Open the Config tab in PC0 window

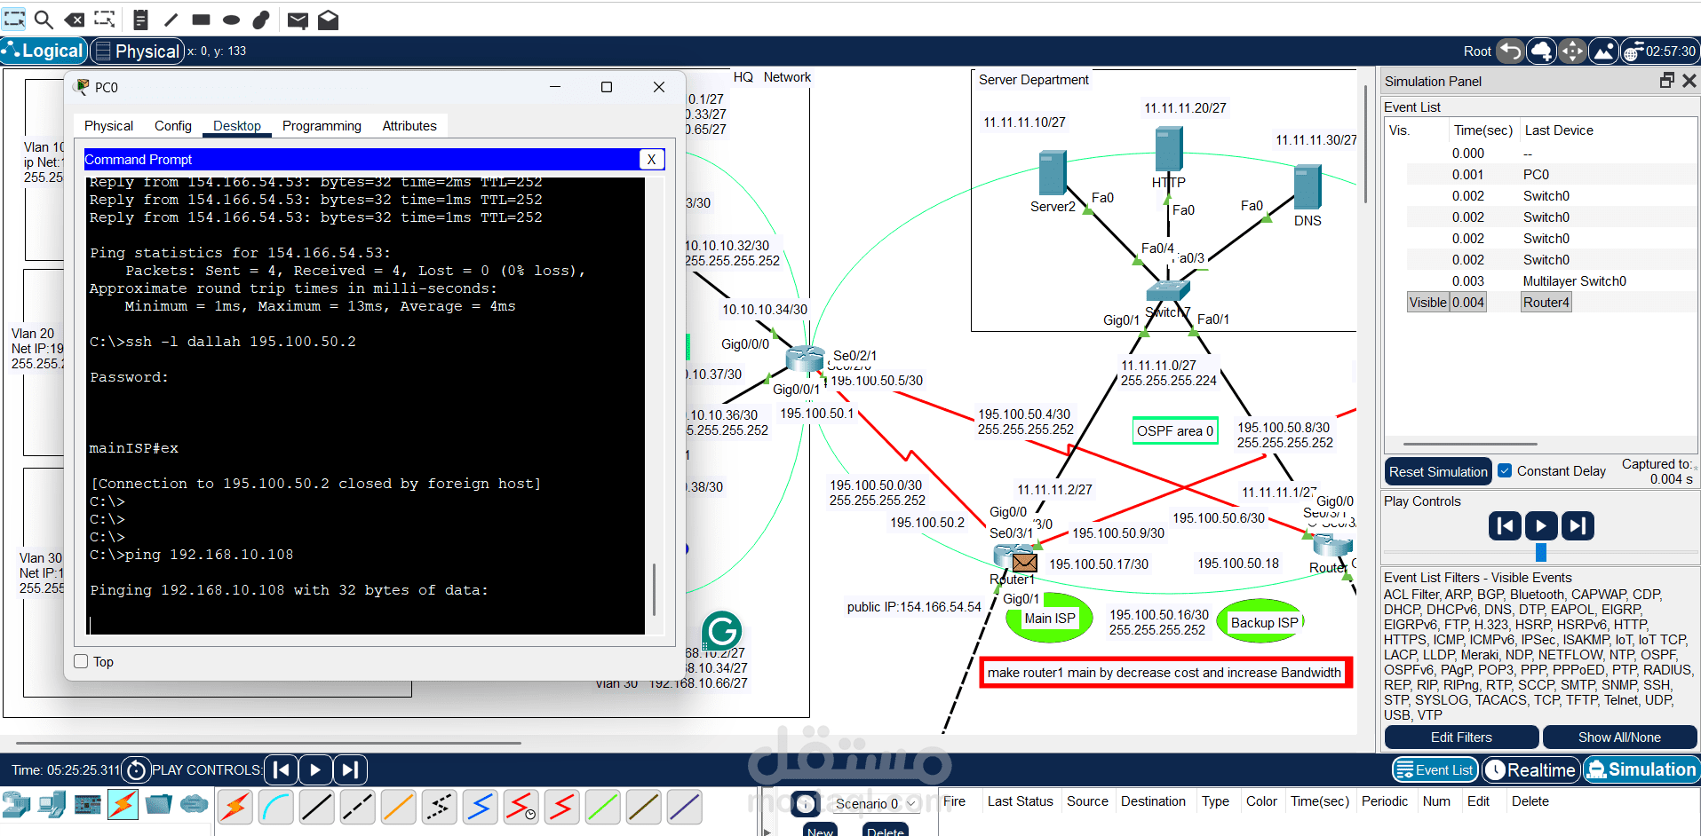(173, 126)
